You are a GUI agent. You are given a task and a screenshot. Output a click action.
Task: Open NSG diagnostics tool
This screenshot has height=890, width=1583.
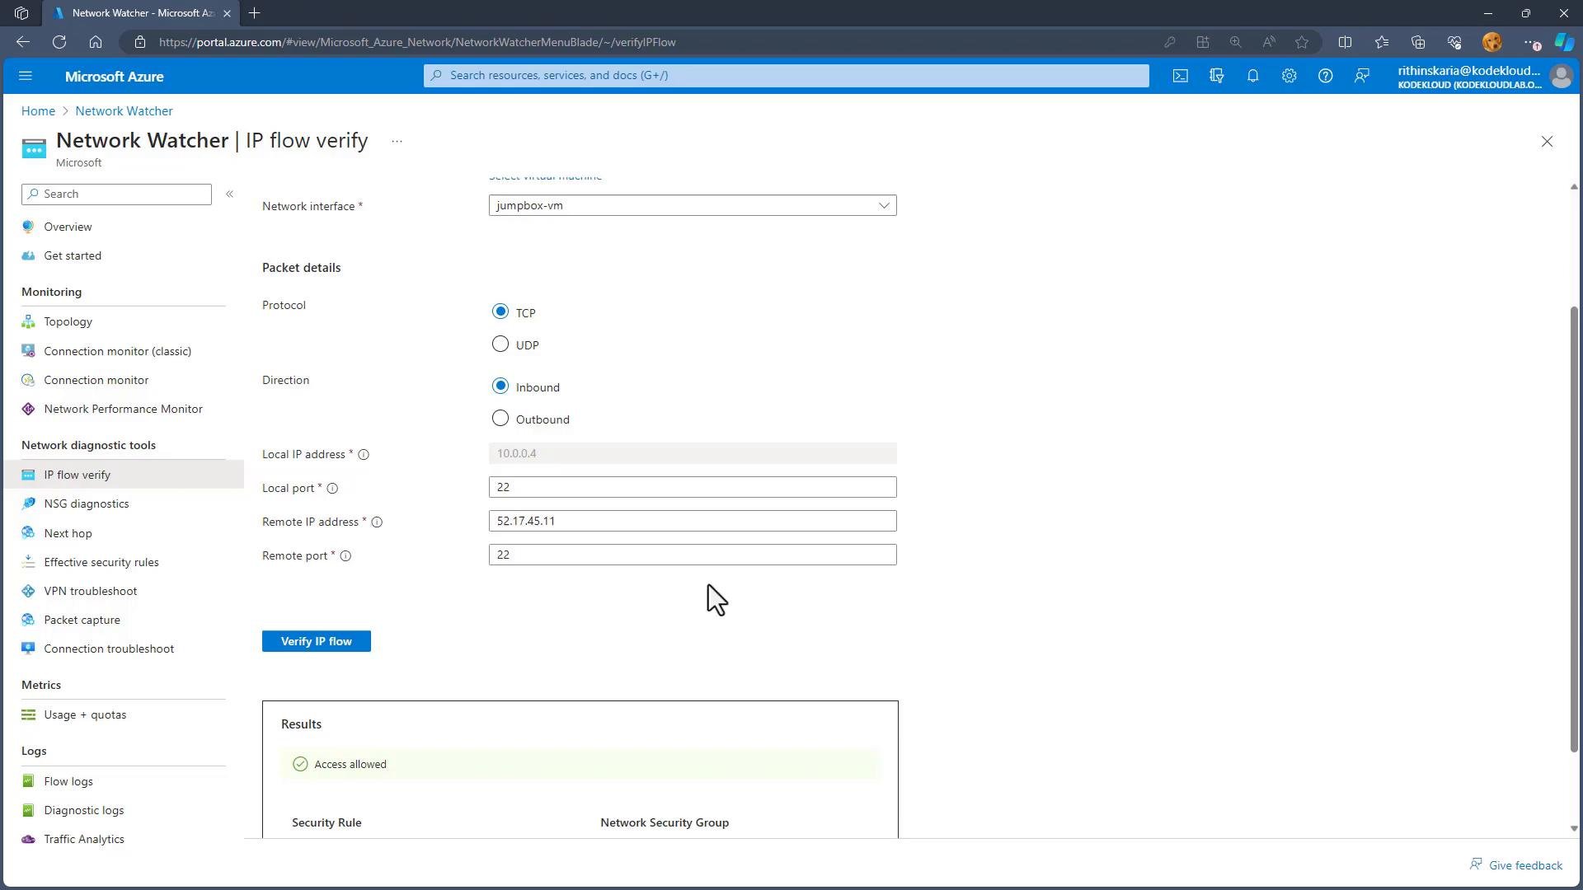[86, 504]
